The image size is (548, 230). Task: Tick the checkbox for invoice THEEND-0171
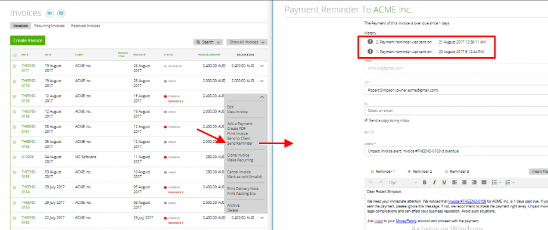[15, 66]
